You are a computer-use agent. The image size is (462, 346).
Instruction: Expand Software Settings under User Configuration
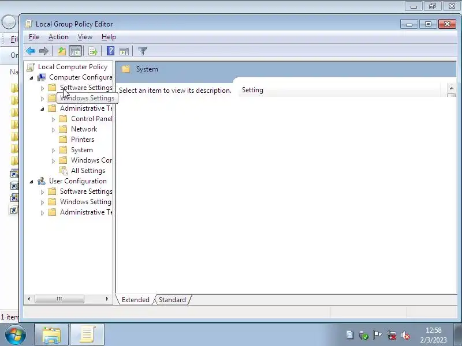pos(42,192)
